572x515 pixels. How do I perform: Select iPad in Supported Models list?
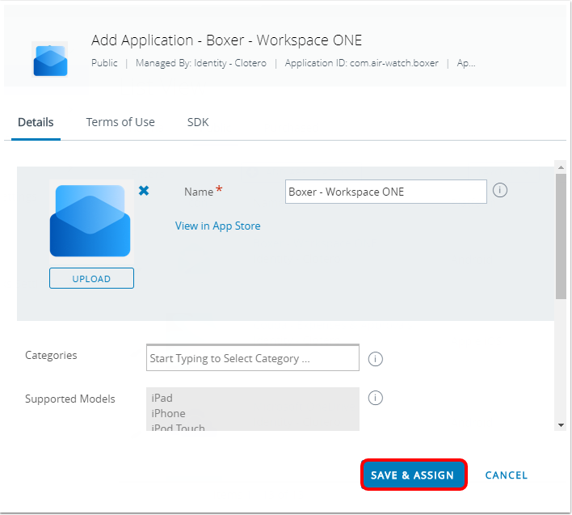(x=162, y=398)
